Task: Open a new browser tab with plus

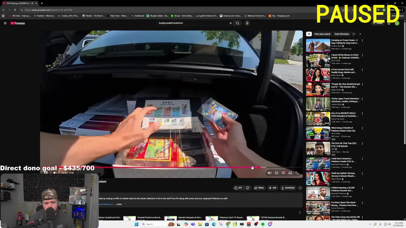Action: coord(42,3)
